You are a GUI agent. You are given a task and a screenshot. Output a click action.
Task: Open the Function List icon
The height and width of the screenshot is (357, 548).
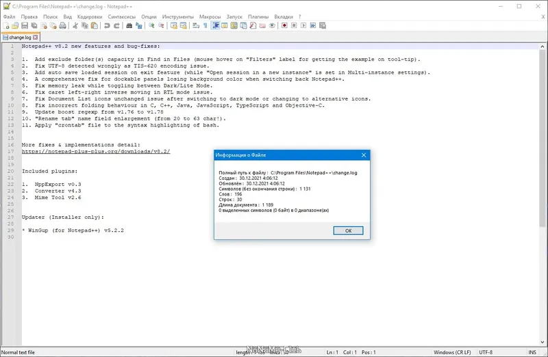click(x=253, y=25)
